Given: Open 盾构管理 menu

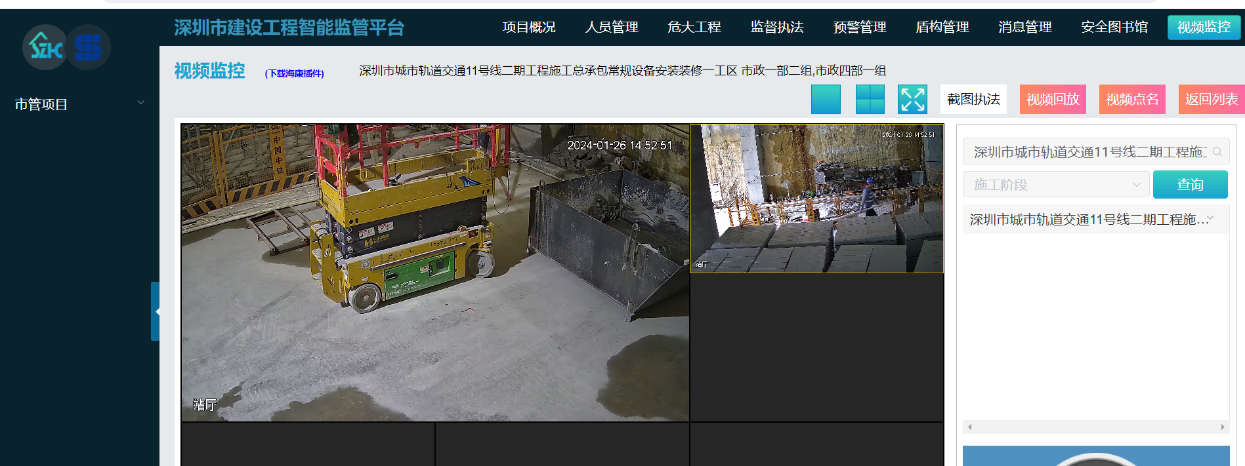Looking at the screenshot, I should [x=942, y=27].
